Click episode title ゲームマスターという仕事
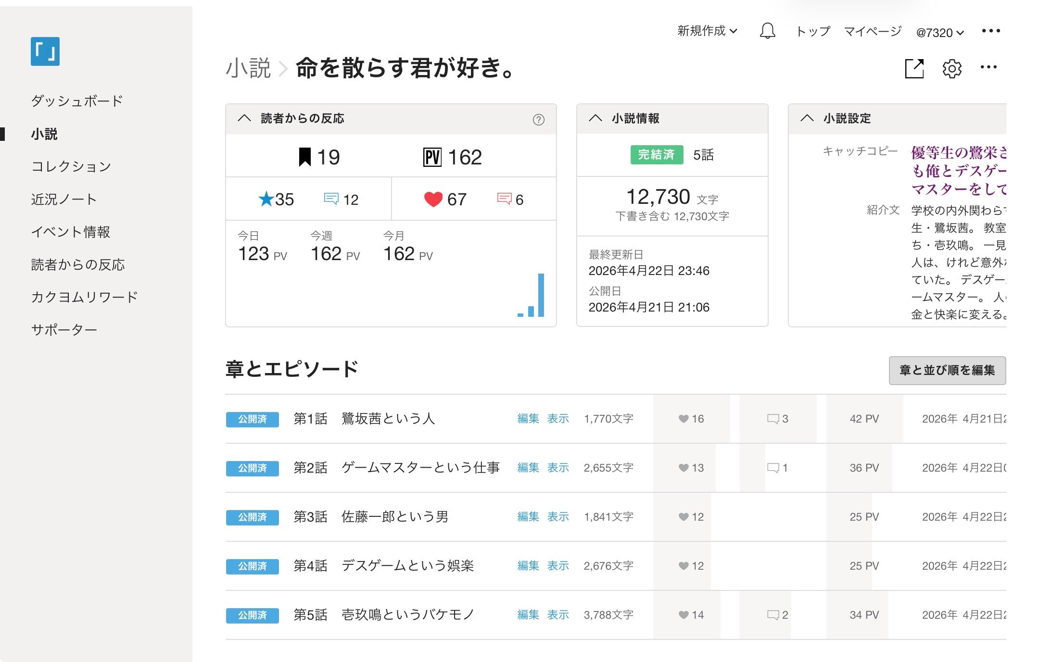Image resolution: width=1039 pixels, height=662 pixels. coord(421,468)
